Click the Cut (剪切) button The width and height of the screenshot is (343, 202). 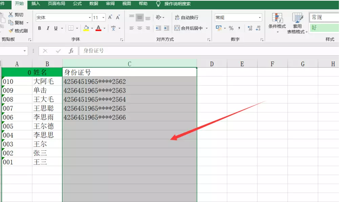15,15
